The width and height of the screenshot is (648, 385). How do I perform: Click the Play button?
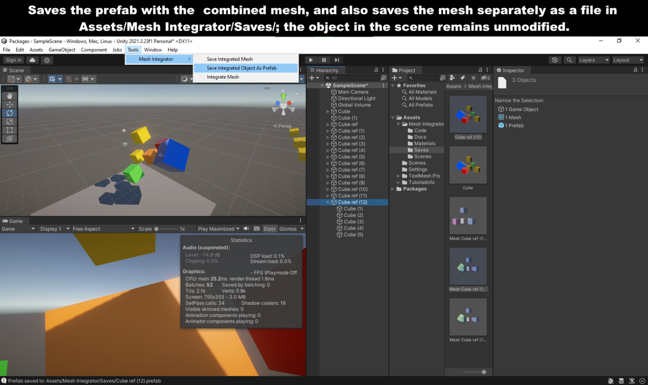pyautogui.click(x=310, y=60)
